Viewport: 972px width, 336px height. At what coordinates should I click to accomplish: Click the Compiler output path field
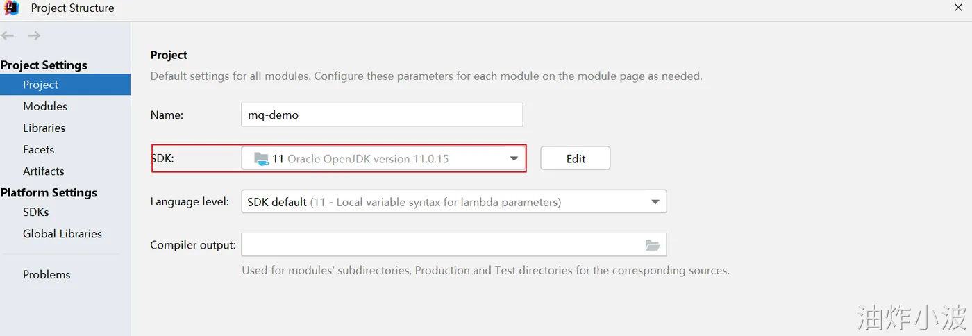point(441,244)
